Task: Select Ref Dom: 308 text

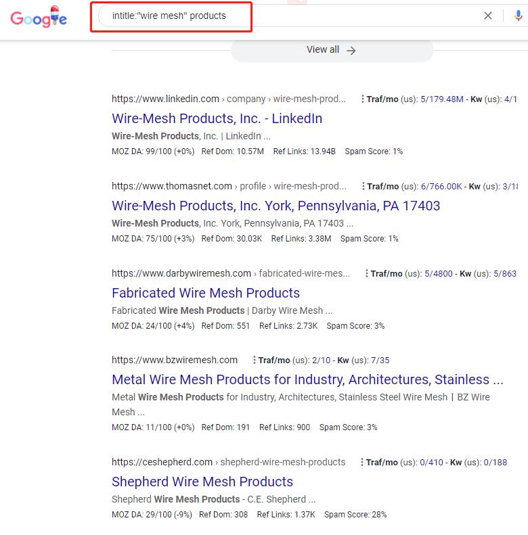Action: 223,515
